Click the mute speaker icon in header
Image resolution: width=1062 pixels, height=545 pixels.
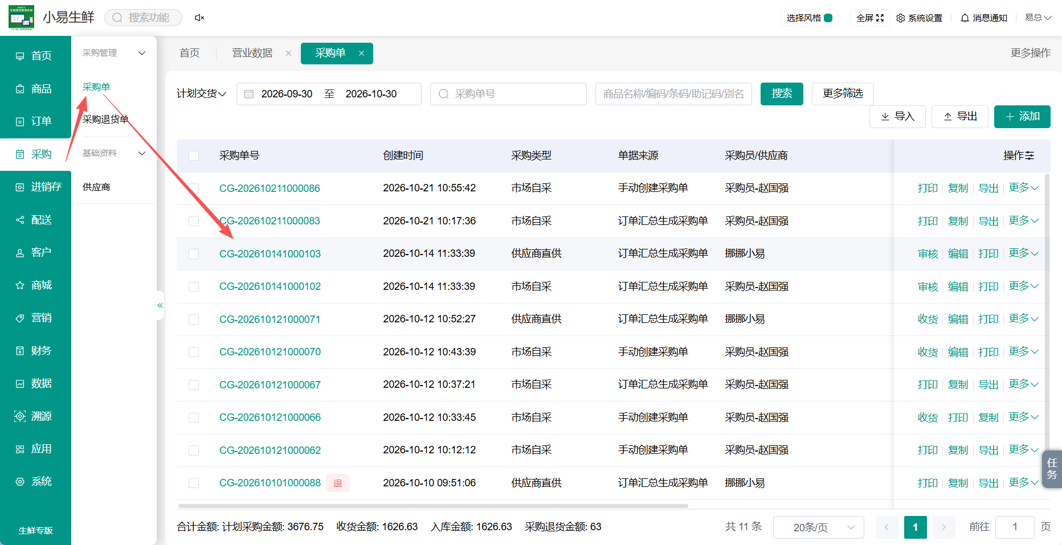click(x=199, y=18)
